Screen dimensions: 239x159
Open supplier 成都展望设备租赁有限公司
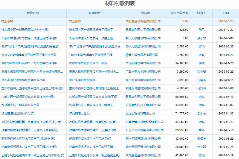(143, 21)
